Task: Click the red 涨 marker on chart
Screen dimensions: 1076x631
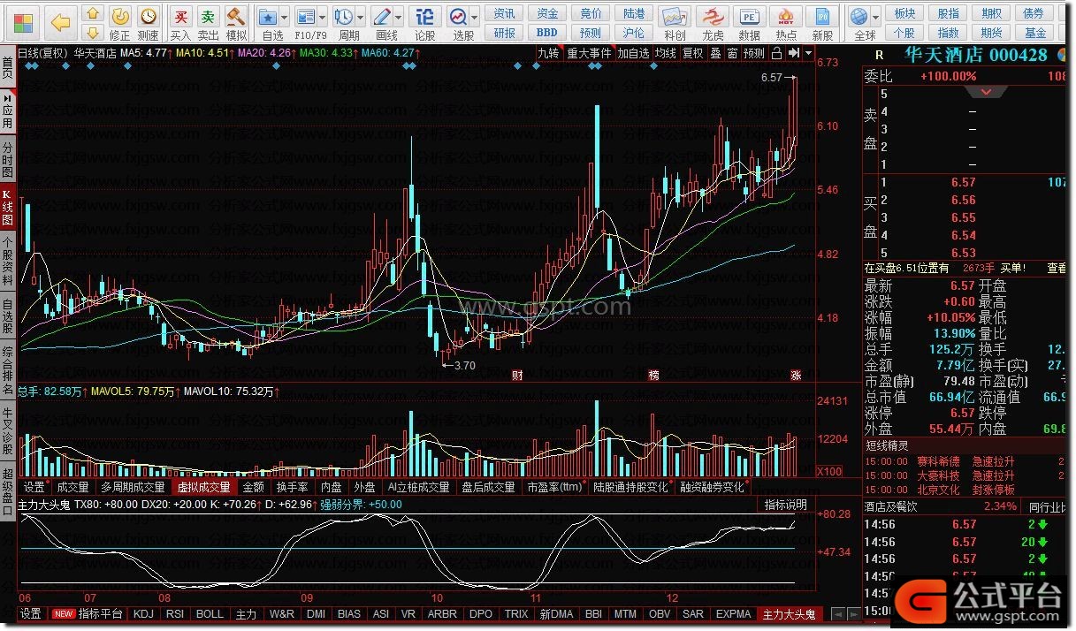Action: click(796, 375)
